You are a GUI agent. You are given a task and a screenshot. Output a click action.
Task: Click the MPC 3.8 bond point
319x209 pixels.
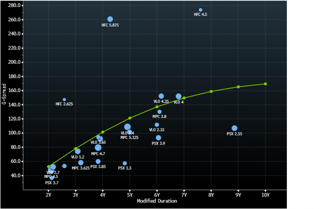(159, 112)
